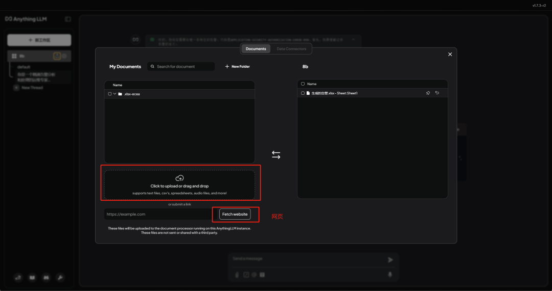Click the magnifier icon in document search
This screenshot has width=552, height=291.
coord(152,67)
